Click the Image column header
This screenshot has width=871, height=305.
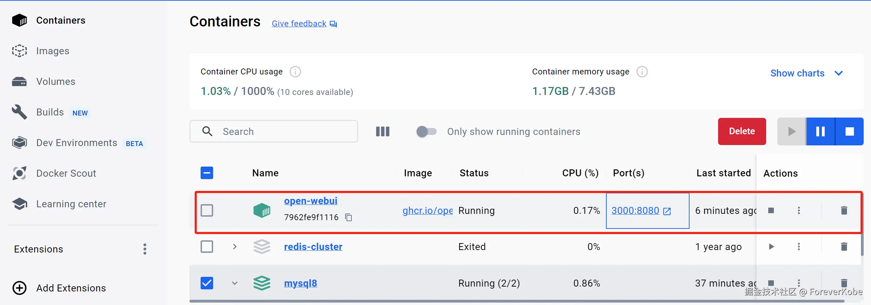tap(418, 173)
